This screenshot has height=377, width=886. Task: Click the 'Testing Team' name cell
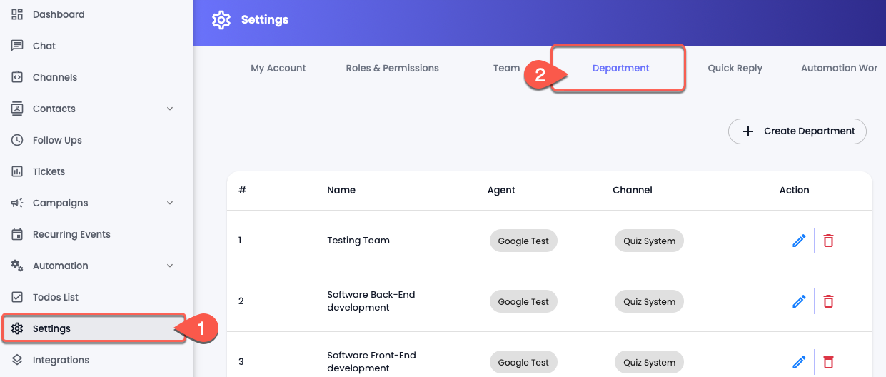pyautogui.click(x=358, y=241)
